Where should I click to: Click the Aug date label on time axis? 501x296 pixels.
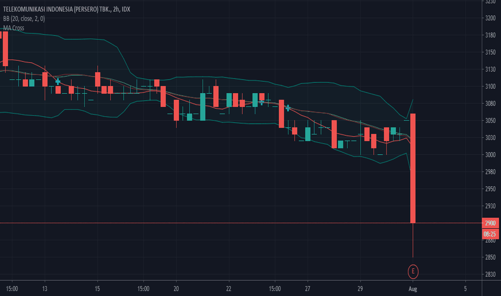coord(413,289)
